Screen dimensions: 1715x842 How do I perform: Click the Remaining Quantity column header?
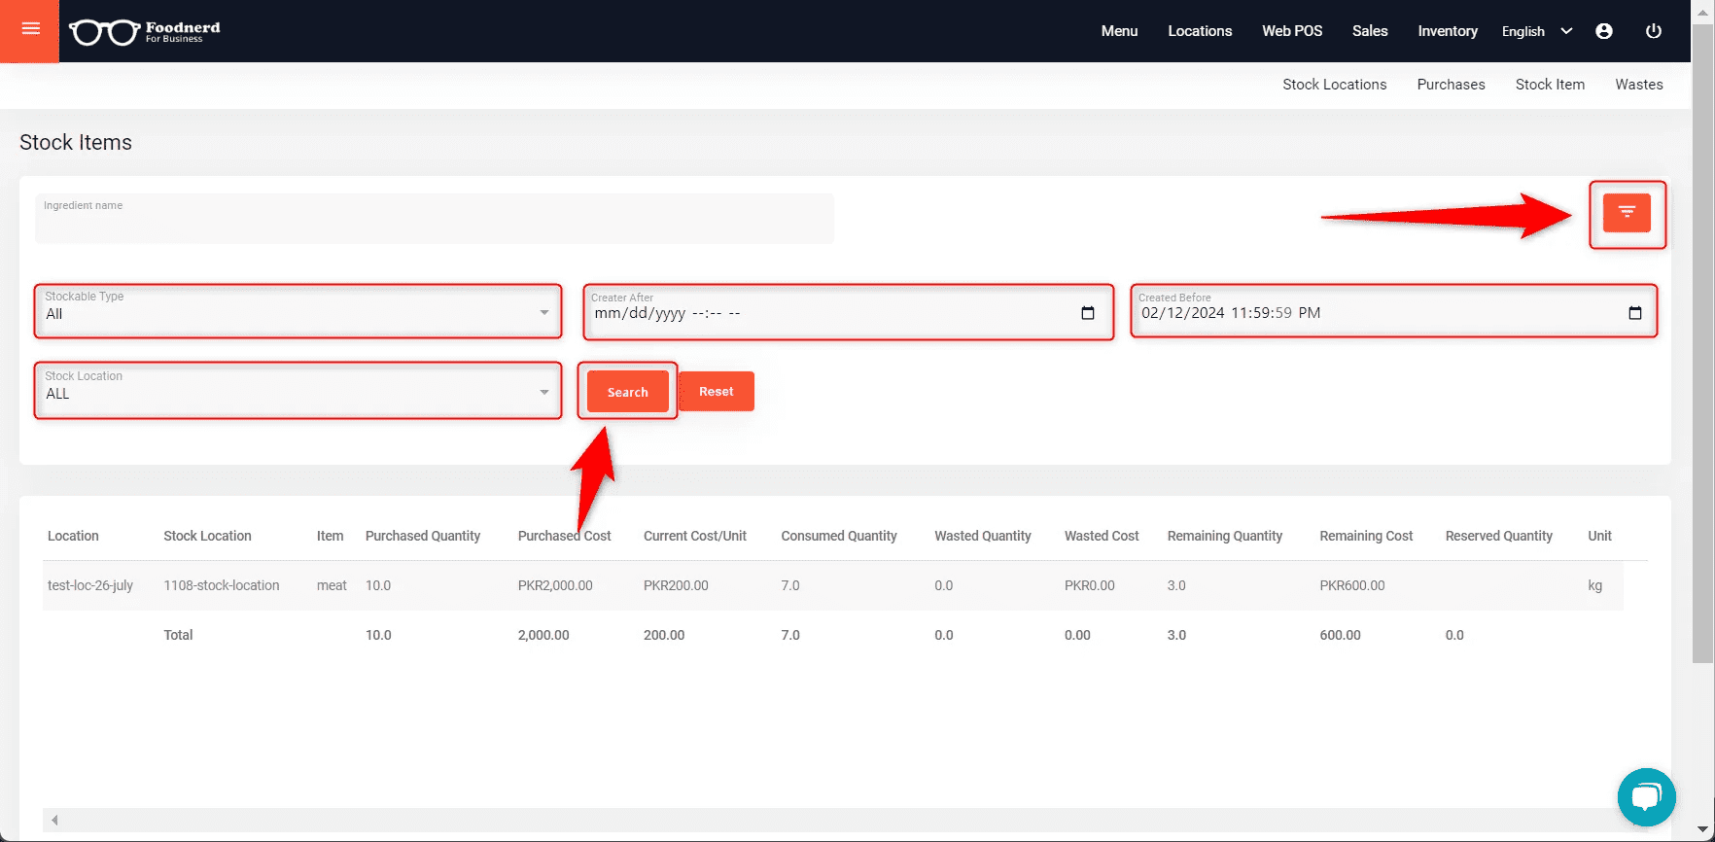pos(1225,536)
